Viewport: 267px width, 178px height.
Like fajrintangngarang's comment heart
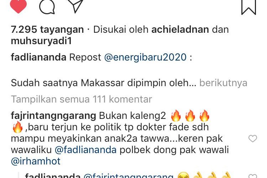pos(253,138)
